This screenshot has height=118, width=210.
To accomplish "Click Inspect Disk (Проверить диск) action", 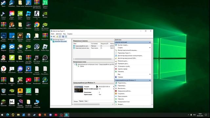I will click(x=123, y=64).
